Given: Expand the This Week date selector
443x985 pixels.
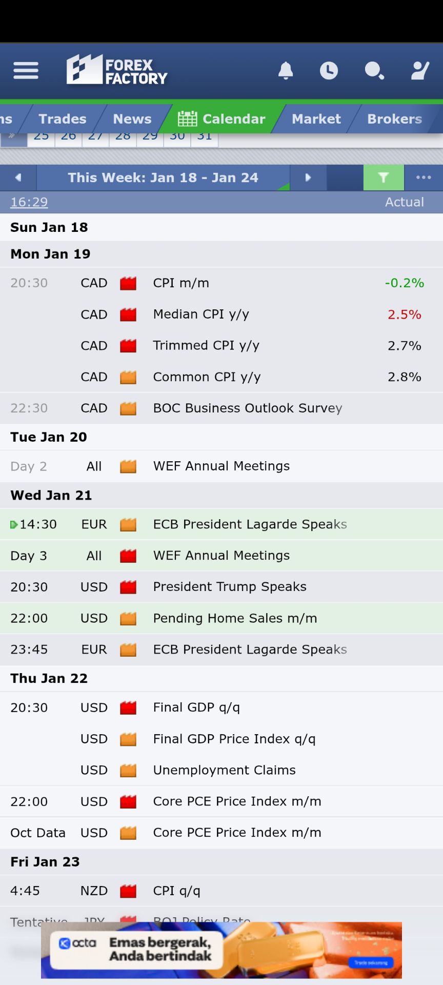Looking at the screenshot, I should (x=163, y=178).
